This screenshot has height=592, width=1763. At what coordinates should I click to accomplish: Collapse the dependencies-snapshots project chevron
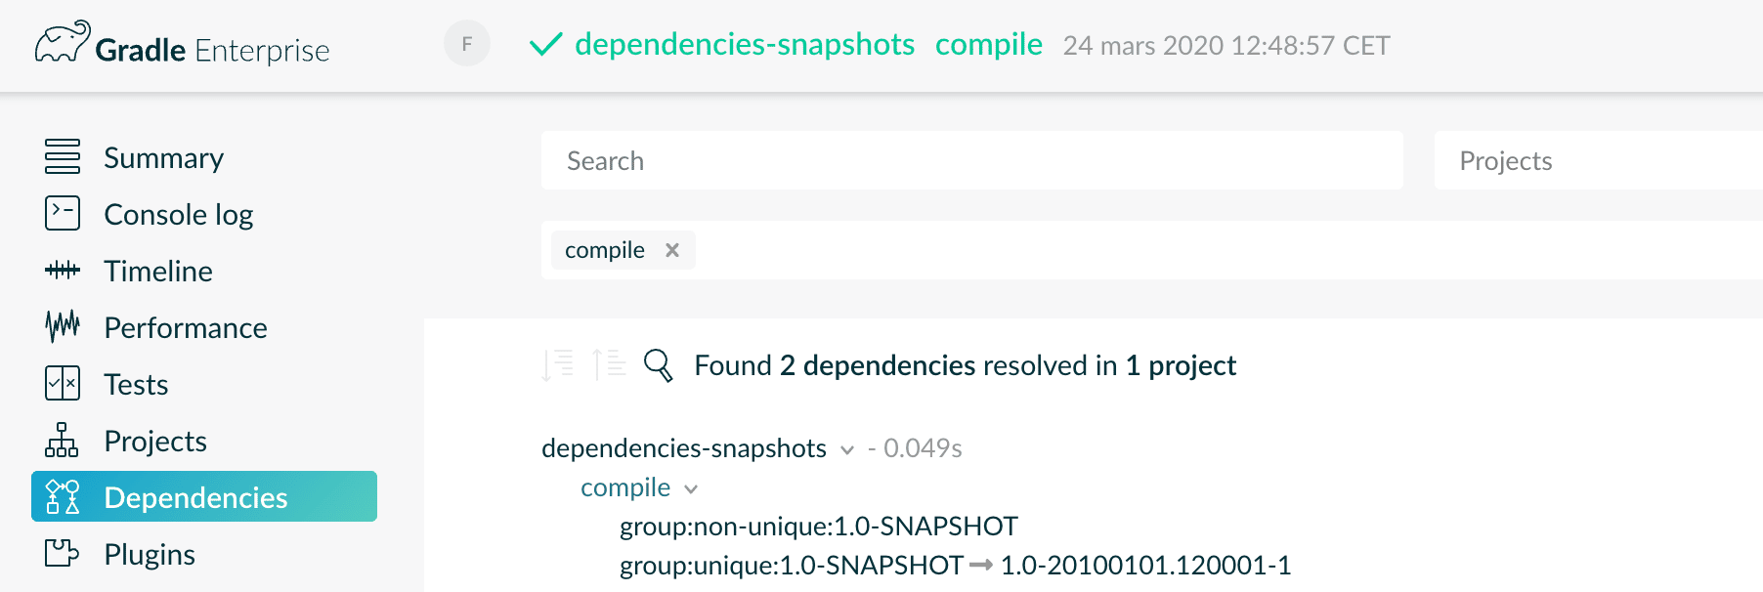(847, 449)
